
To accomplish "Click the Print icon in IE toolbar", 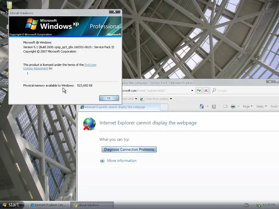I will pos(233,106).
